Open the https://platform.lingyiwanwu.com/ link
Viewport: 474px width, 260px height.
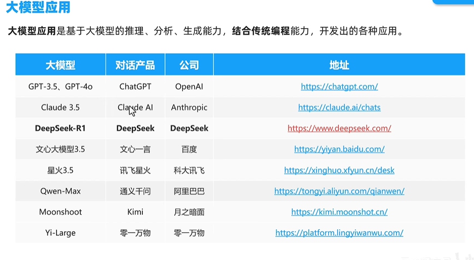pyautogui.click(x=339, y=233)
